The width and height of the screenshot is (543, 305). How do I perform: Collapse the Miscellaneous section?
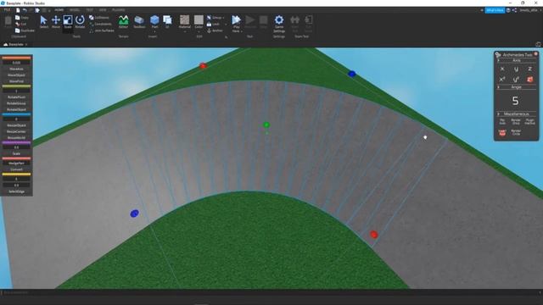(x=499, y=114)
